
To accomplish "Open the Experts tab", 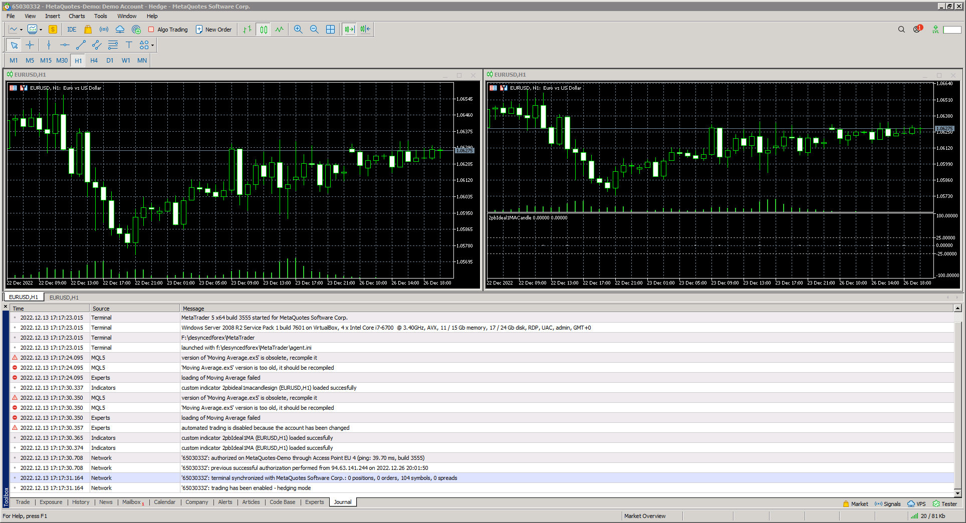I will click(x=315, y=502).
